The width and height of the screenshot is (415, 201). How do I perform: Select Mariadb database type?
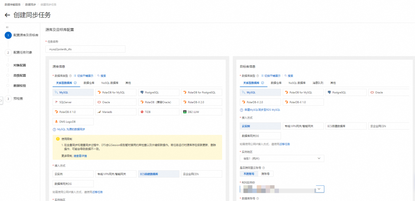point(116,112)
